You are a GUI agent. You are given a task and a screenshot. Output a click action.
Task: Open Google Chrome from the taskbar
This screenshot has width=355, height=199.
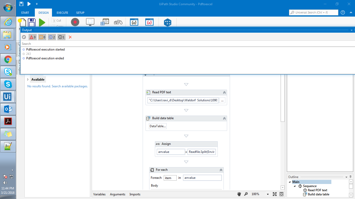pyautogui.click(x=8, y=60)
